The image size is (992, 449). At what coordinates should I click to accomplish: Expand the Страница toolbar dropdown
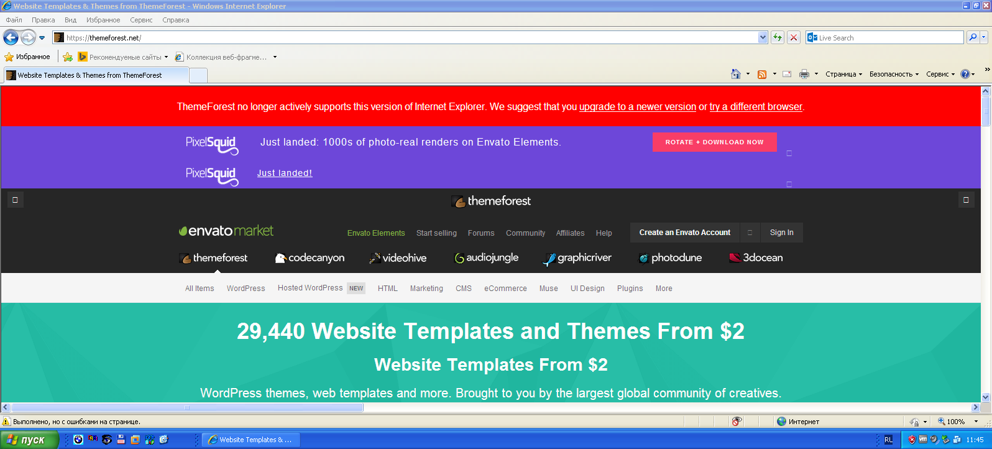point(843,74)
